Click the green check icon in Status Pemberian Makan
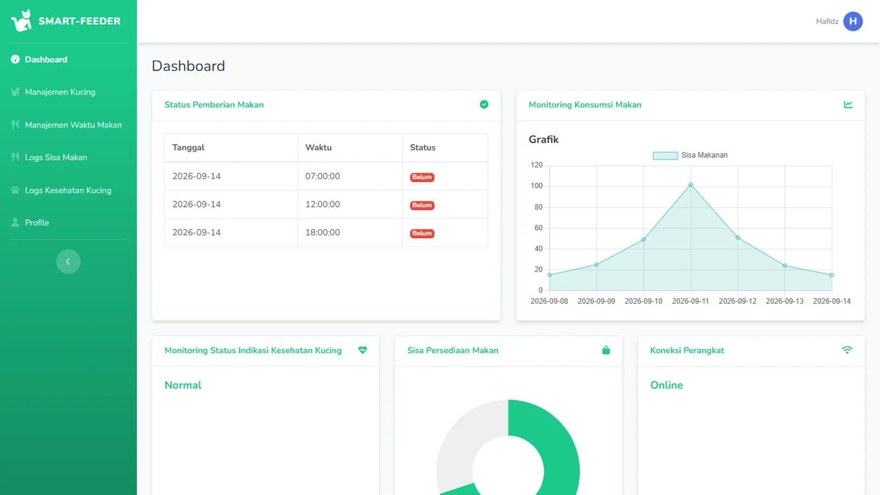880x495 pixels. (484, 105)
